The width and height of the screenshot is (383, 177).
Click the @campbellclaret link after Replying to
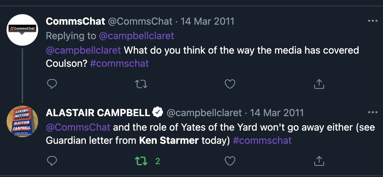click(x=136, y=36)
